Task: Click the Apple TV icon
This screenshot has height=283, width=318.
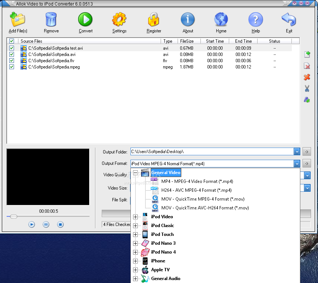Action: click(145, 270)
